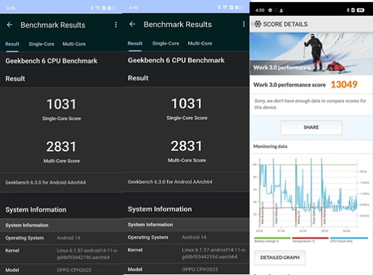Open the three-dot menu in the left Benchmark Results screen
The height and width of the screenshot is (275, 373).
pos(116,25)
